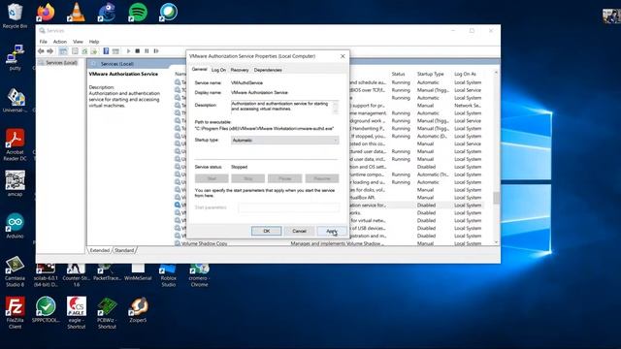Click the 'Automatic (Tri...' startup type cell
Image resolution: width=621 pixels, height=349 pixels.
pos(433,174)
